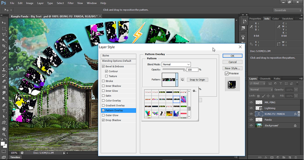
Task: Click the foreground color swatch
Action: [3, 144]
